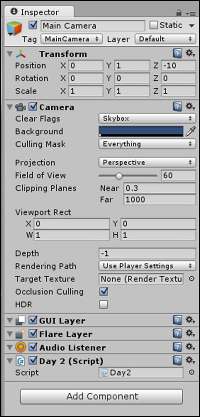Click the Far clipping plane field

tap(160, 200)
